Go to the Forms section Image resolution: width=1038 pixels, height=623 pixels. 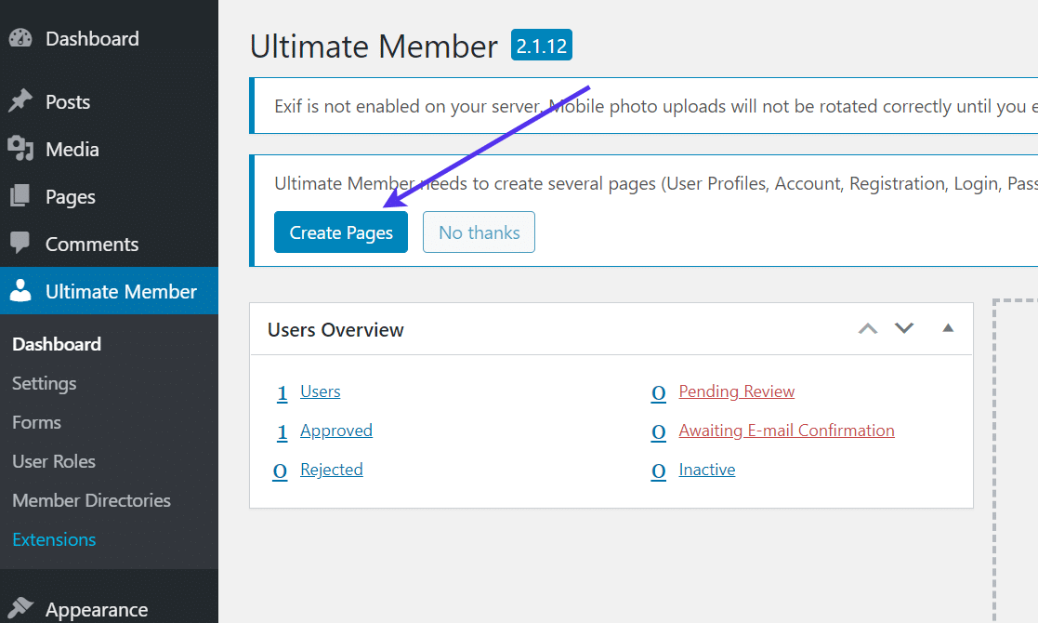(x=36, y=422)
